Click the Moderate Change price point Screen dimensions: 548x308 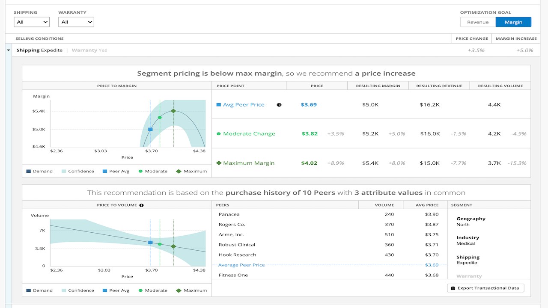click(x=249, y=134)
